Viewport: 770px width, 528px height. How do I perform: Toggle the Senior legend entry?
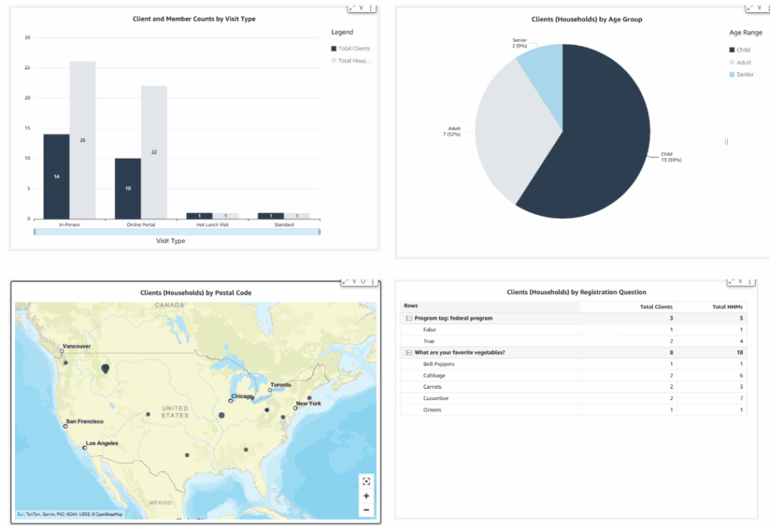[x=740, y=74]
